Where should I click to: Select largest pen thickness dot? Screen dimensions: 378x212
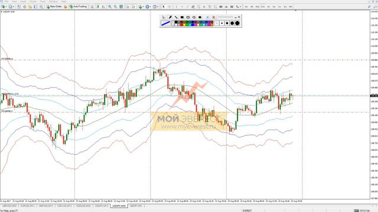(237, 24)
